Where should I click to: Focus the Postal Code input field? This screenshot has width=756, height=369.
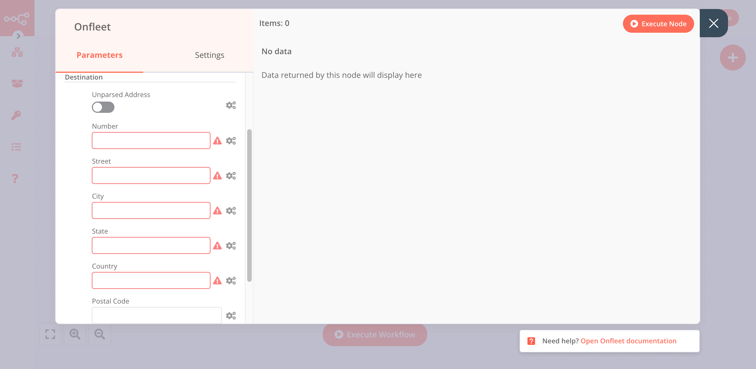coord(157,315)
